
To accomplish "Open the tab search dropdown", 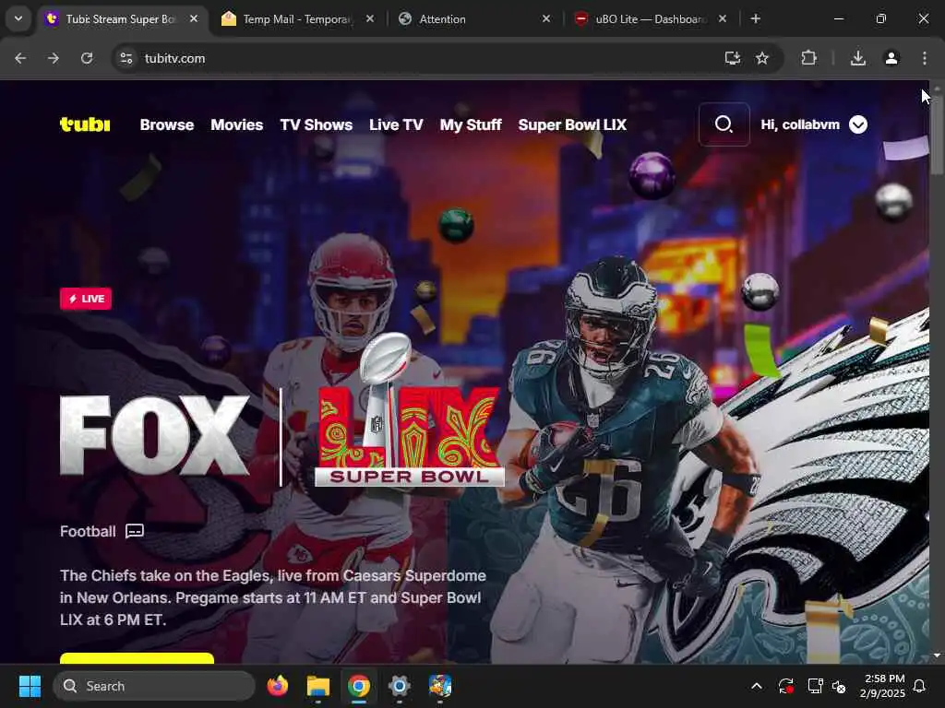I will point(18,18).
